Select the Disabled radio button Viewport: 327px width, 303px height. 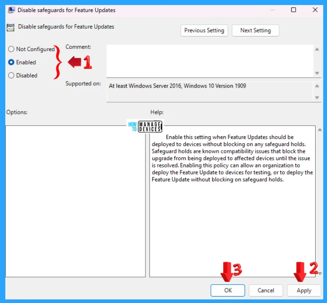point(11,75)
